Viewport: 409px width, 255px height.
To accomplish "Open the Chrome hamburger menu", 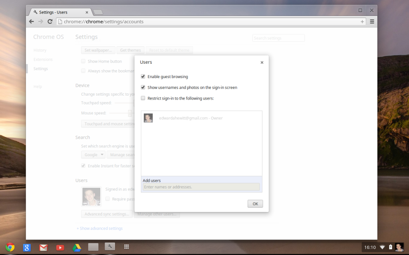I will click(x=372, y=22).
